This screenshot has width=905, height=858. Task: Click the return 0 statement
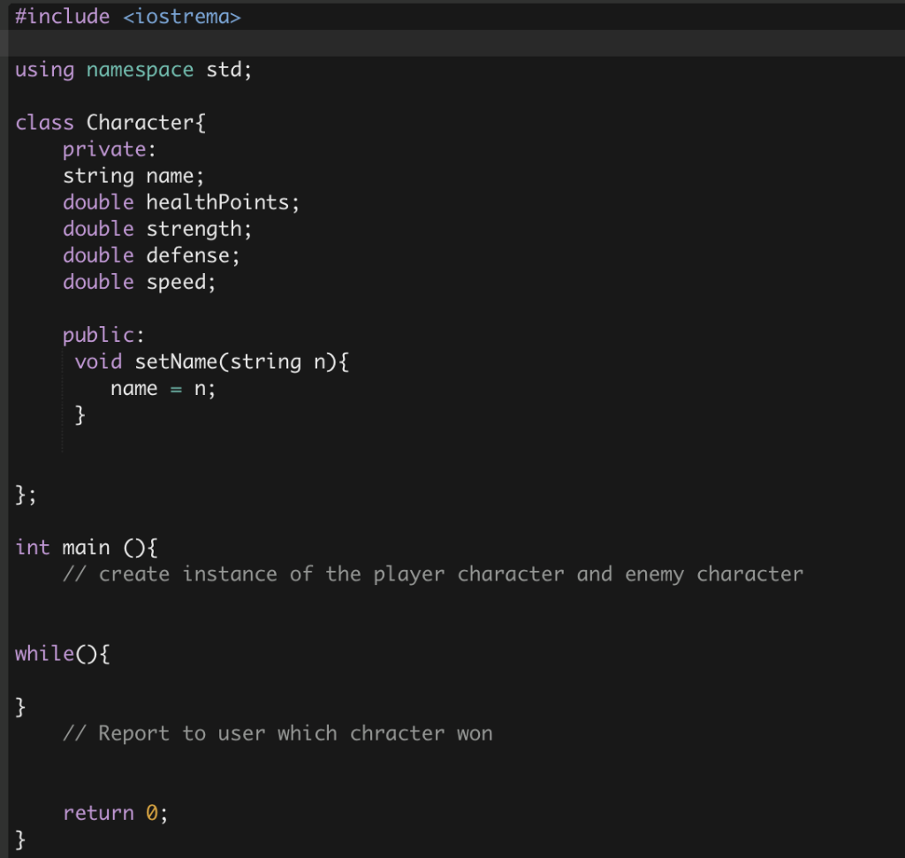point(116,811)
